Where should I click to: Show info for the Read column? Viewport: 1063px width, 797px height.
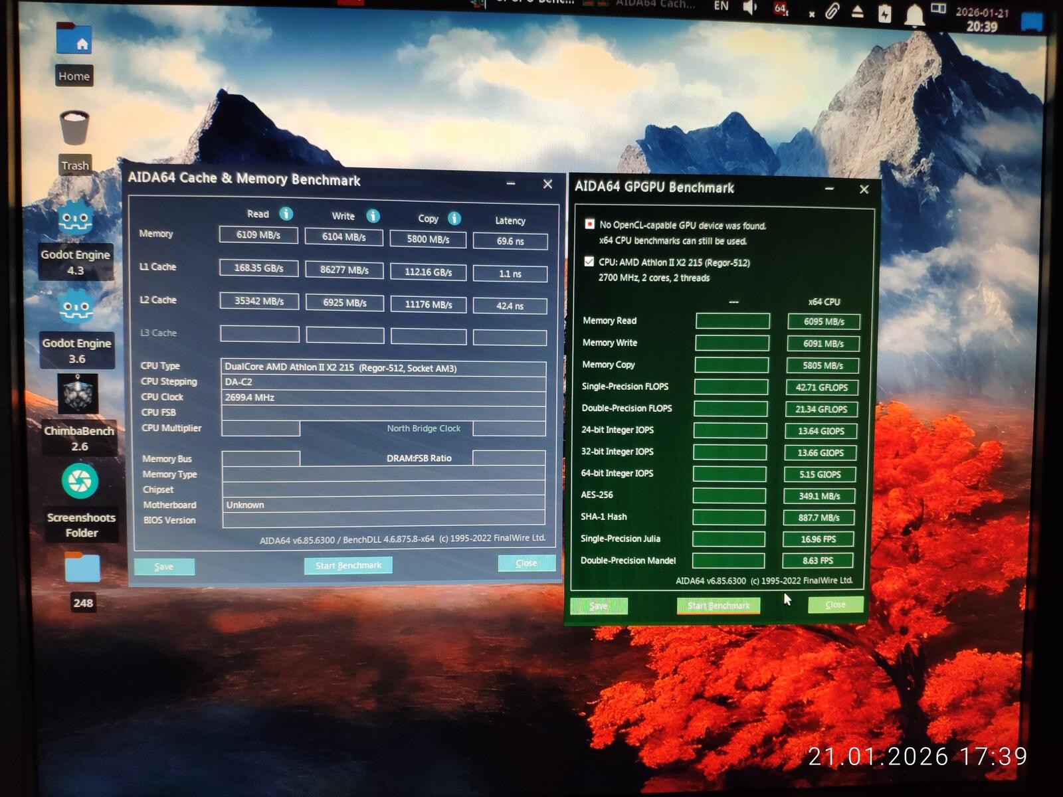(x=286, y=214)
